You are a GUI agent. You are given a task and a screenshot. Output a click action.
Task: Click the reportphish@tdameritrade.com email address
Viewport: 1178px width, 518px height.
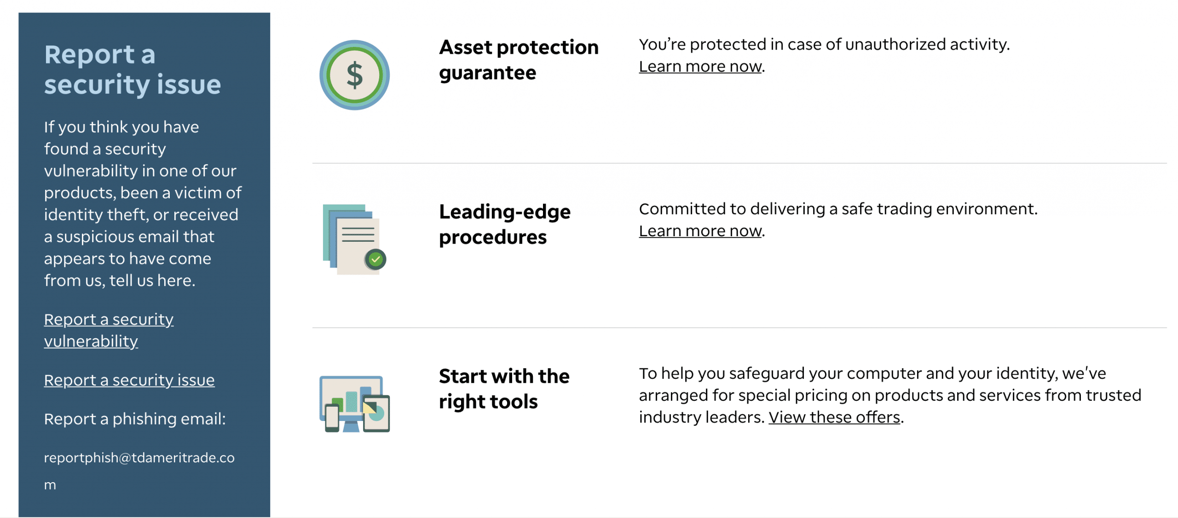pos(139,471)
